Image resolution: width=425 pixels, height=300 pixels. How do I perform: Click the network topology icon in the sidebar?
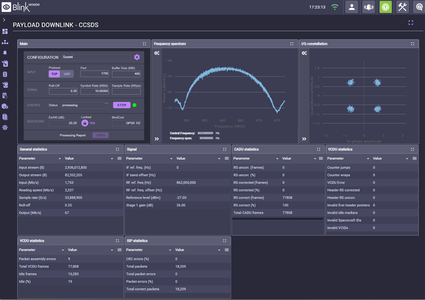[x=5, y=42]
